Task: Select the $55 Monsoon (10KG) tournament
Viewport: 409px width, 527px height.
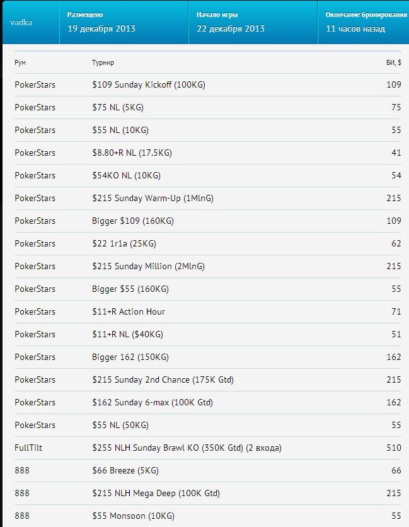Action: coord(133,516)
